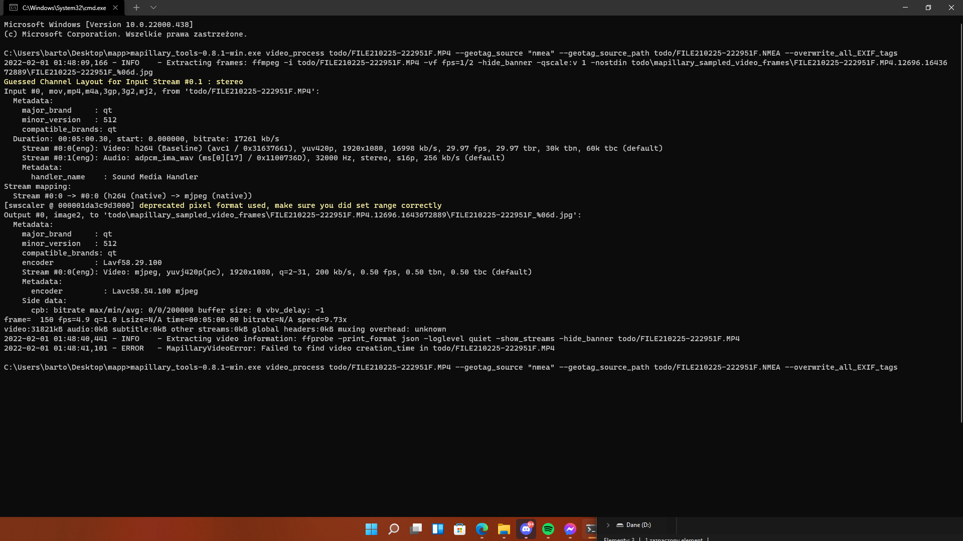
Task: Open Windows Search
Action: tap(394, 528)
